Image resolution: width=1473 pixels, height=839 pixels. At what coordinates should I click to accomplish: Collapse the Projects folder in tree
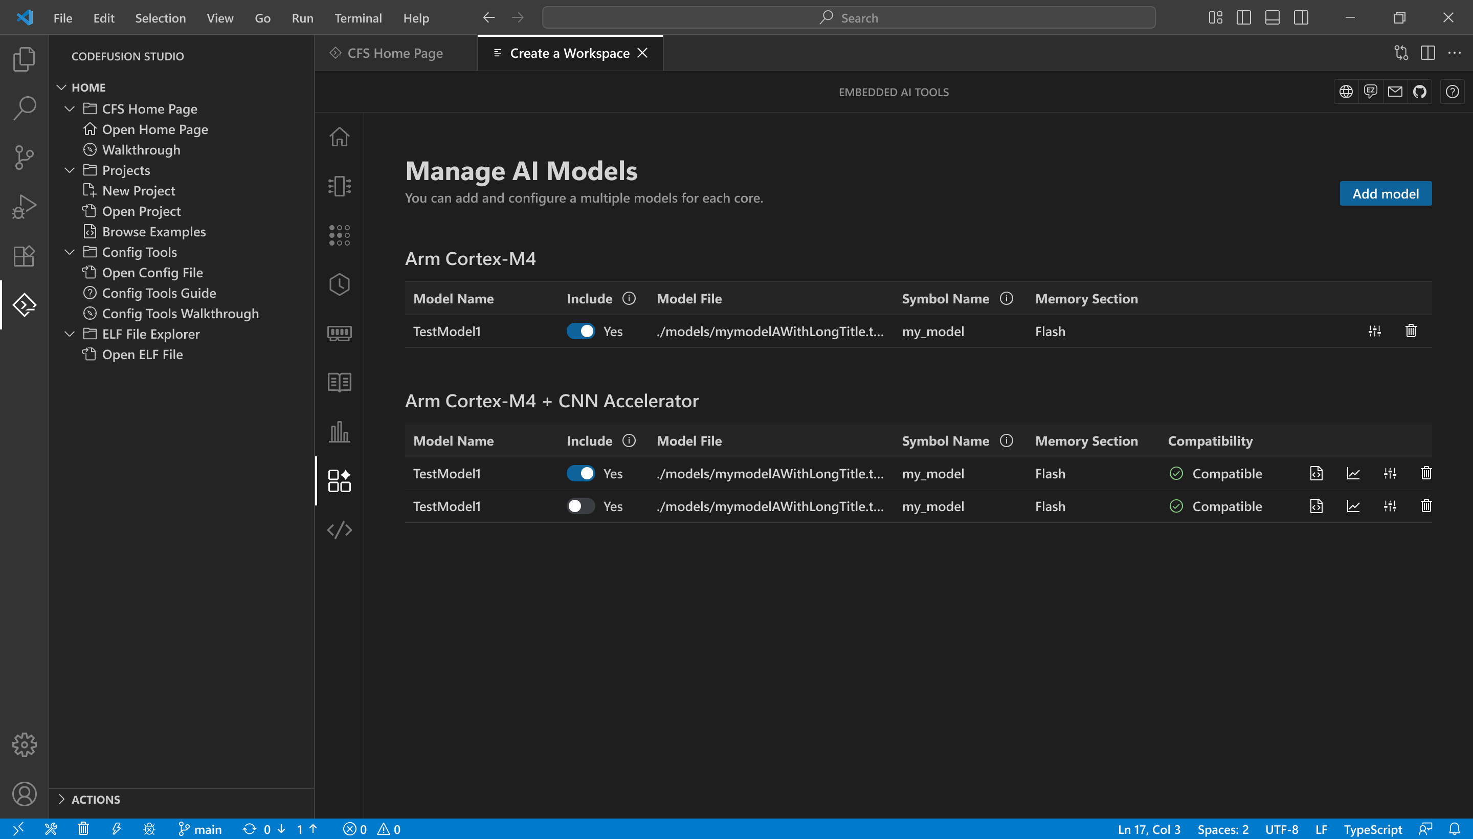tap(70, 170)
